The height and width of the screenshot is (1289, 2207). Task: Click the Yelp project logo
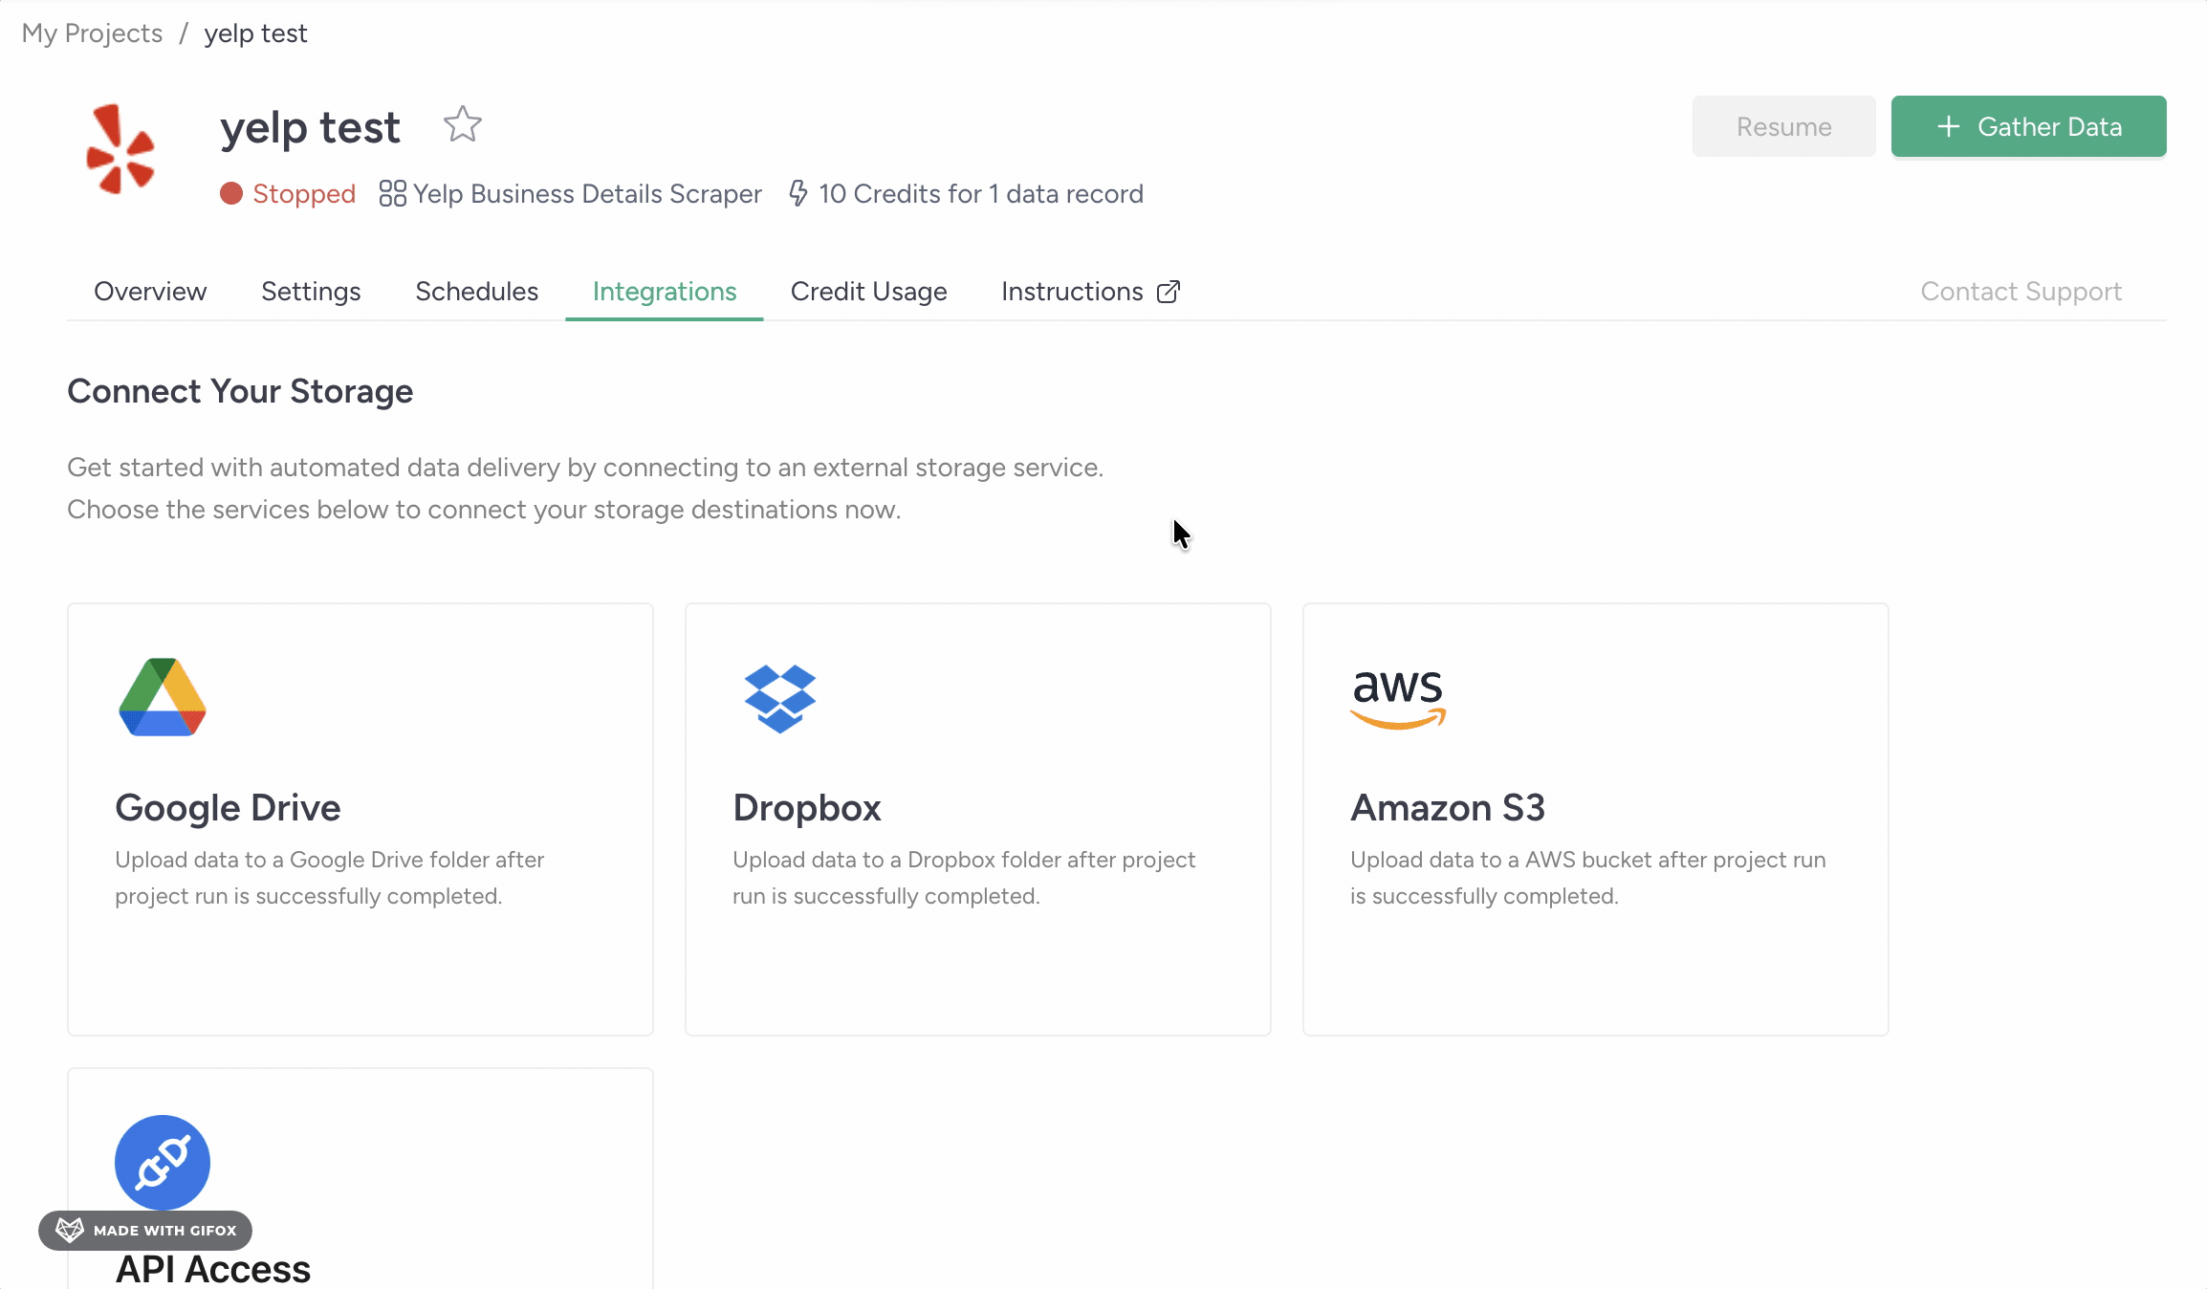(x=120, y=149)
